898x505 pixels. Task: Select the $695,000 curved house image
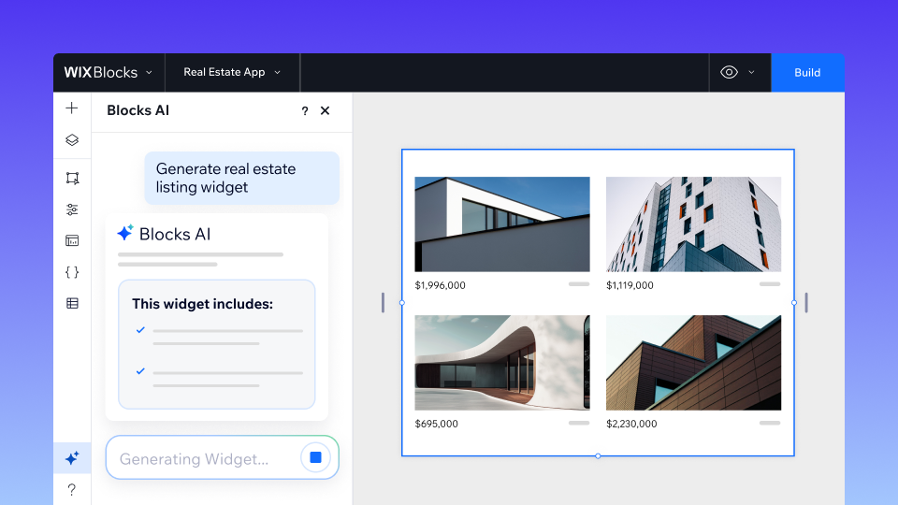click(x=502, y=363)
